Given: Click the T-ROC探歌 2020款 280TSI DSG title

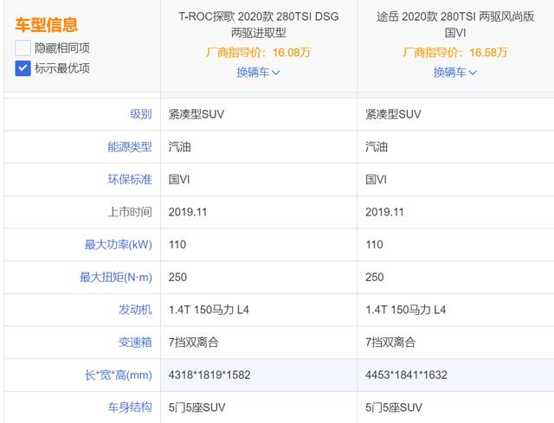Looking at the screenshot, I should (258, 16).
